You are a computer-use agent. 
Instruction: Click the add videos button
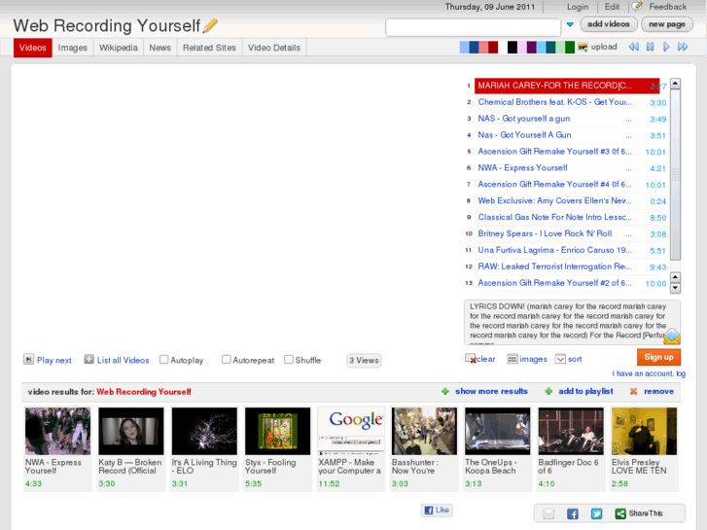click(x=608, y=24)
